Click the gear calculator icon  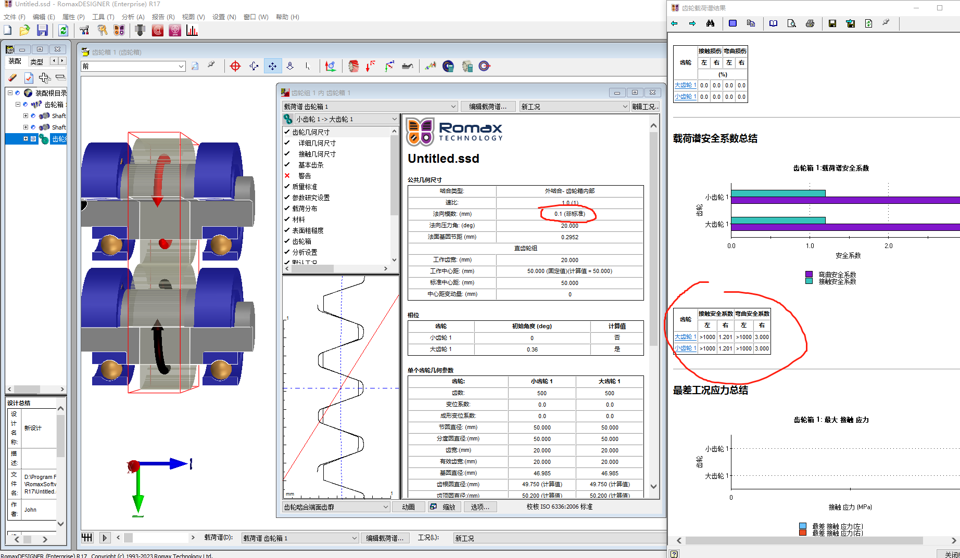[x=467, y=66]
